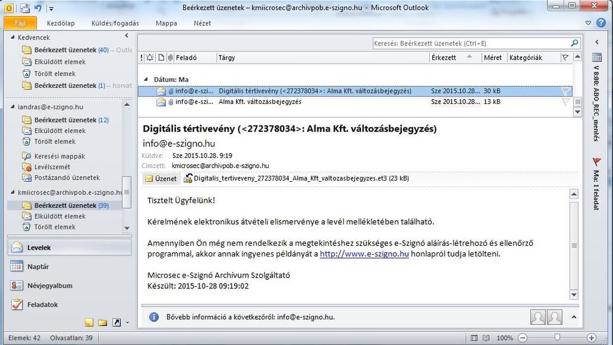Screen dimensions: 613x345
Task: Open the Levélszemét junk folder
Action: (x=47, y=167)
